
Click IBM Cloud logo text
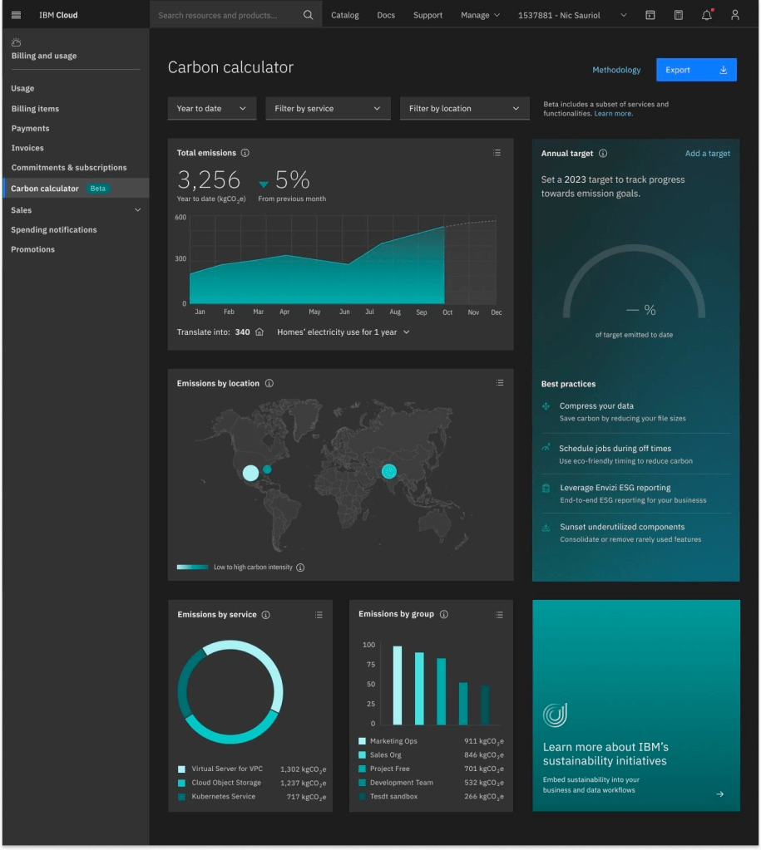[58, 15]
